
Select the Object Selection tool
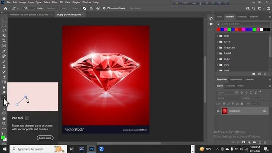point(4,36)
